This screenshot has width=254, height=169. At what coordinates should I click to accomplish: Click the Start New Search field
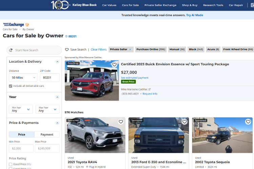(34, 50)
